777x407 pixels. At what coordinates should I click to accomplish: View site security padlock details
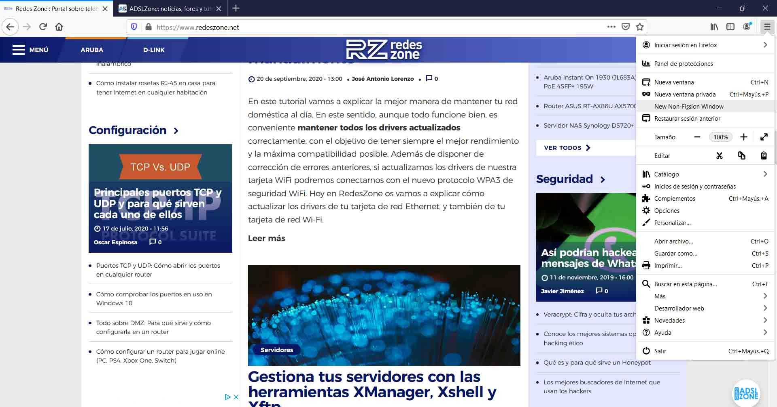(149, 27)
